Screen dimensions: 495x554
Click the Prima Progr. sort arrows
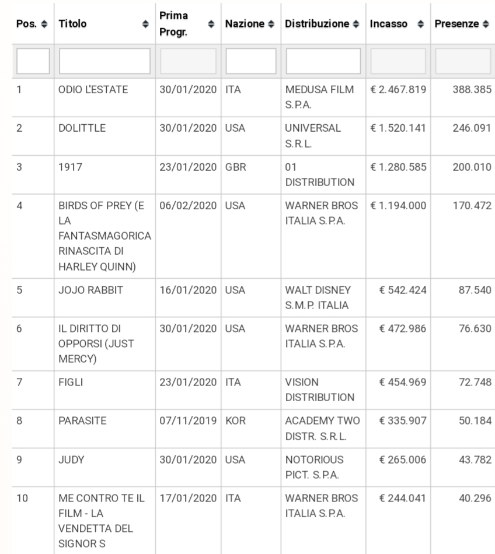click(212, 26)
